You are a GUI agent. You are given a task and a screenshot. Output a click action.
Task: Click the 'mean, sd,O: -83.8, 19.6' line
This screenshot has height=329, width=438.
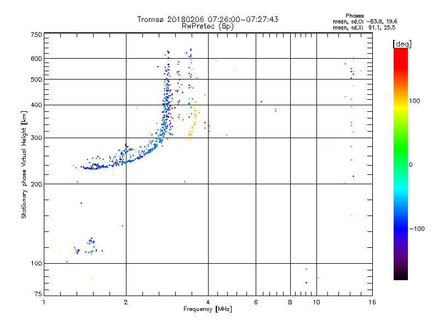tap(365, 21)
